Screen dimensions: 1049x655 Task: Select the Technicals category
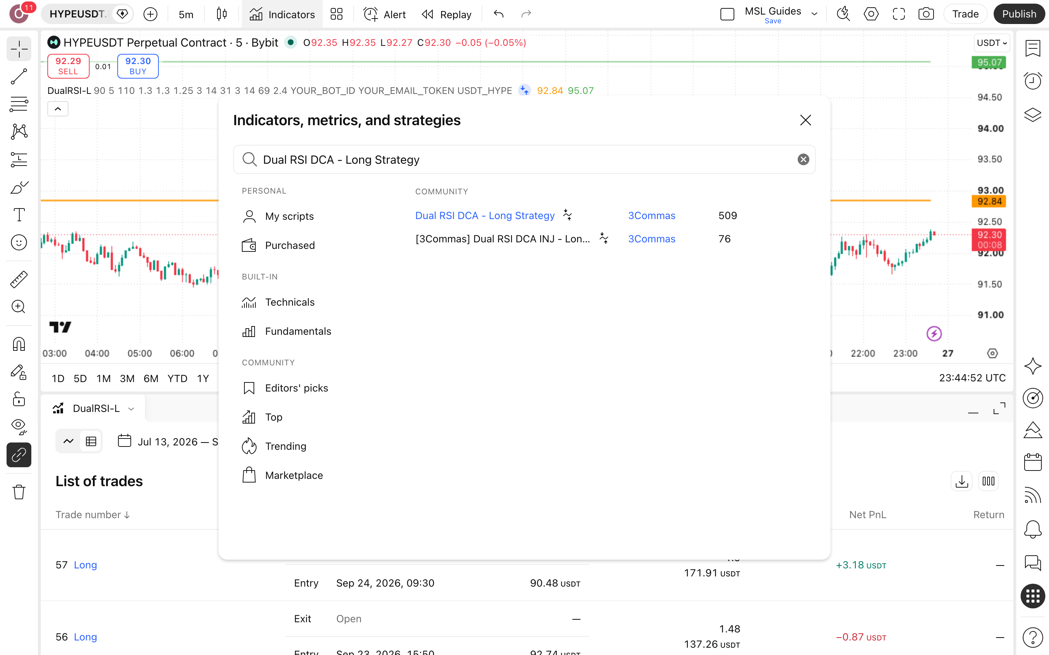278,302
